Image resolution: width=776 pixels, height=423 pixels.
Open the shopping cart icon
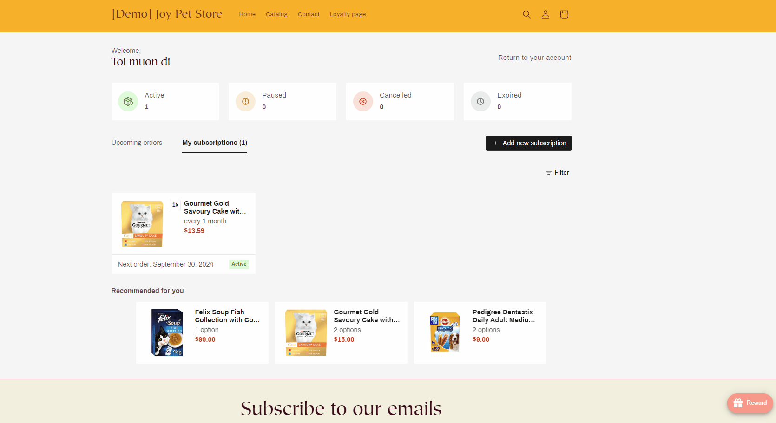tap(564, 14)
